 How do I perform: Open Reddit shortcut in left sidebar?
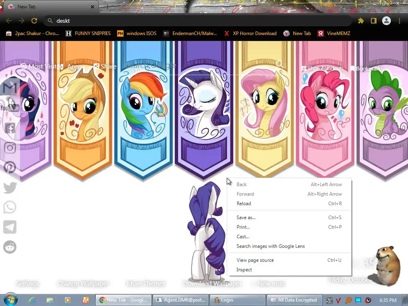click(x=10, y=247)
